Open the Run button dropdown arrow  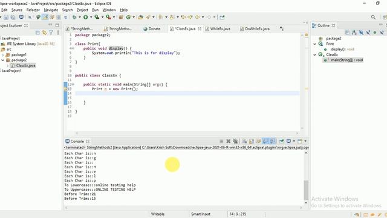[x=91, y=18]
